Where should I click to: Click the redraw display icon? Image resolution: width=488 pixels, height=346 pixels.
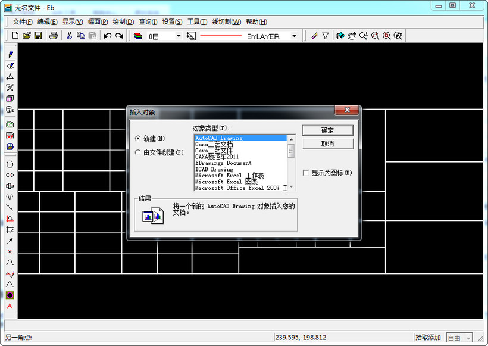340,36
